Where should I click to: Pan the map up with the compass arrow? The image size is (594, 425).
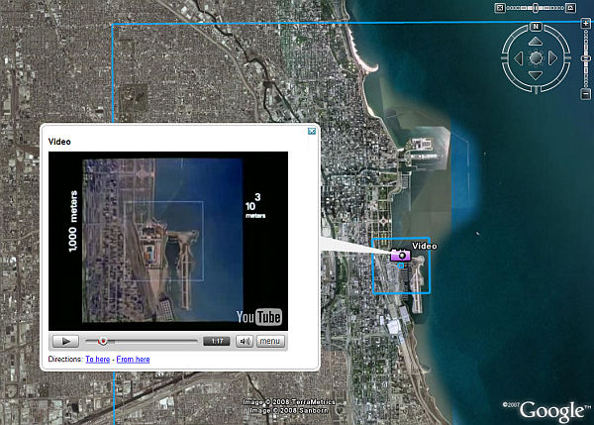536,41
